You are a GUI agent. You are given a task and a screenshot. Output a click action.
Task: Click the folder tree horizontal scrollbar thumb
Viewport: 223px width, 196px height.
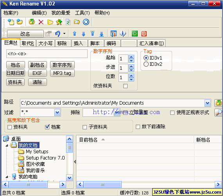pos(28,185)
